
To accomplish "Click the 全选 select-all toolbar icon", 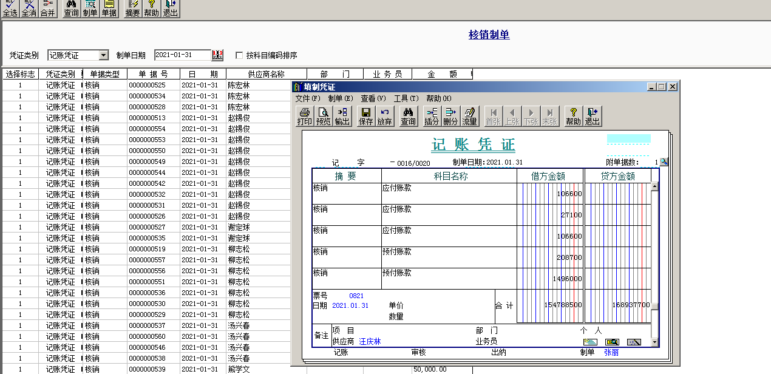I will [10, 8].
